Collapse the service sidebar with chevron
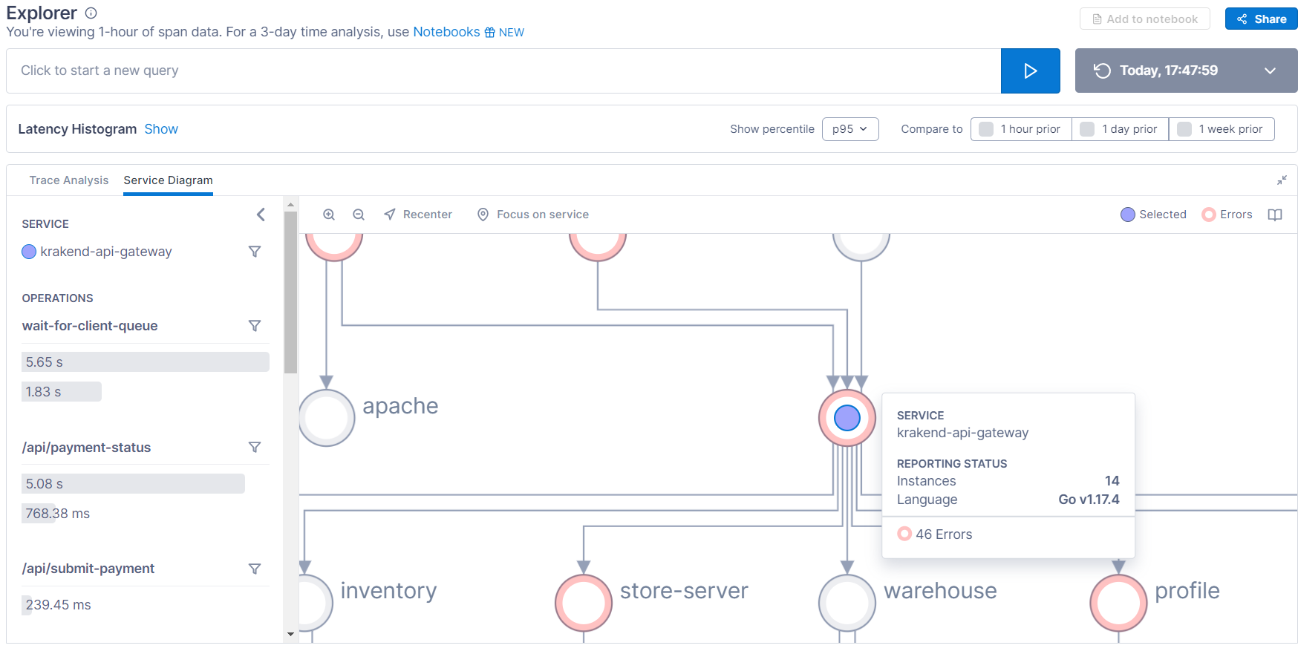 click(261, 215)
